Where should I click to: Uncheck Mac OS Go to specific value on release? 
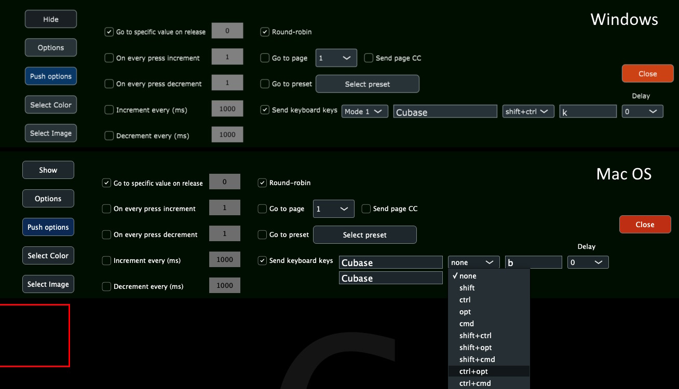(106, 183)
